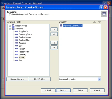
Task: Close the Standard Report Creation Wizard
Action: coord(106,7)
